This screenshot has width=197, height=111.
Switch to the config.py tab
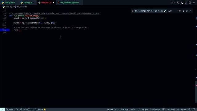pos(9,2)
